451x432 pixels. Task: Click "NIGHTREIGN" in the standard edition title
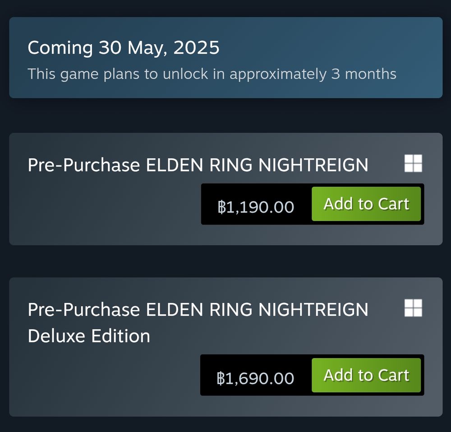tap(313, 165)
